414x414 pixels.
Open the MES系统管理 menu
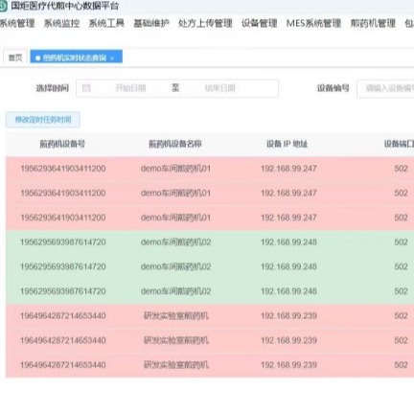(313, 23)
